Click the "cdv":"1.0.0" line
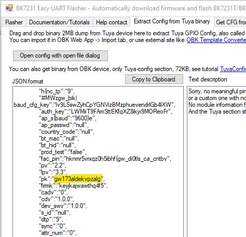The width and height of the screenshot is (246, 237). tap(56, 199)
